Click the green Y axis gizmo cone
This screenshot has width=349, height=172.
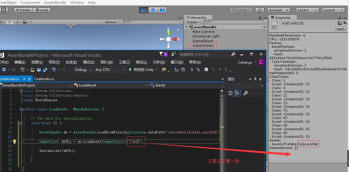(x=168, y=33)
